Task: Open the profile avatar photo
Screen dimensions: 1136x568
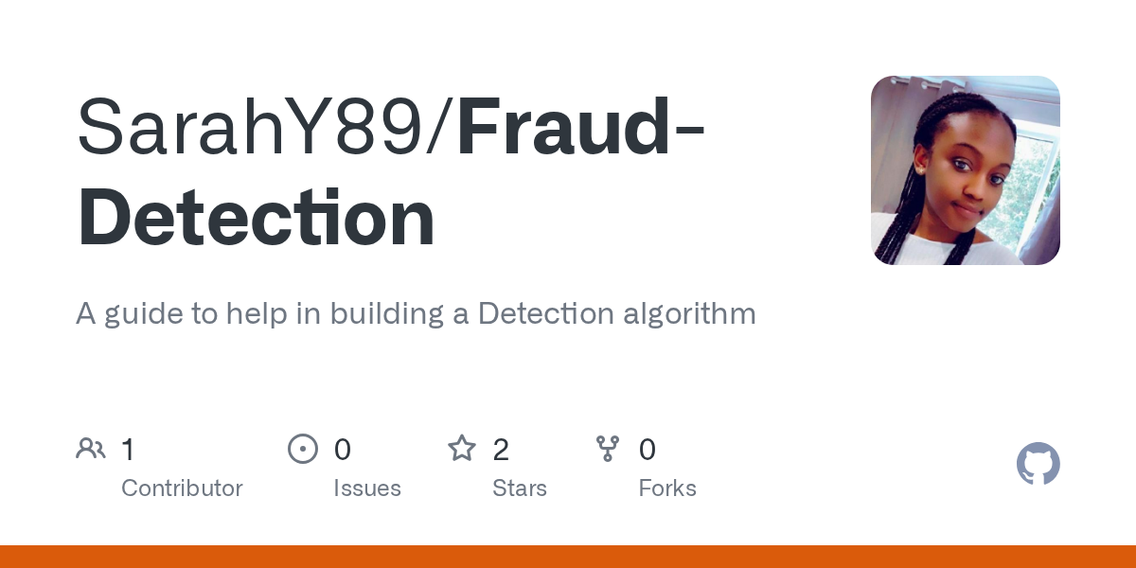Action: pos(965,170)
